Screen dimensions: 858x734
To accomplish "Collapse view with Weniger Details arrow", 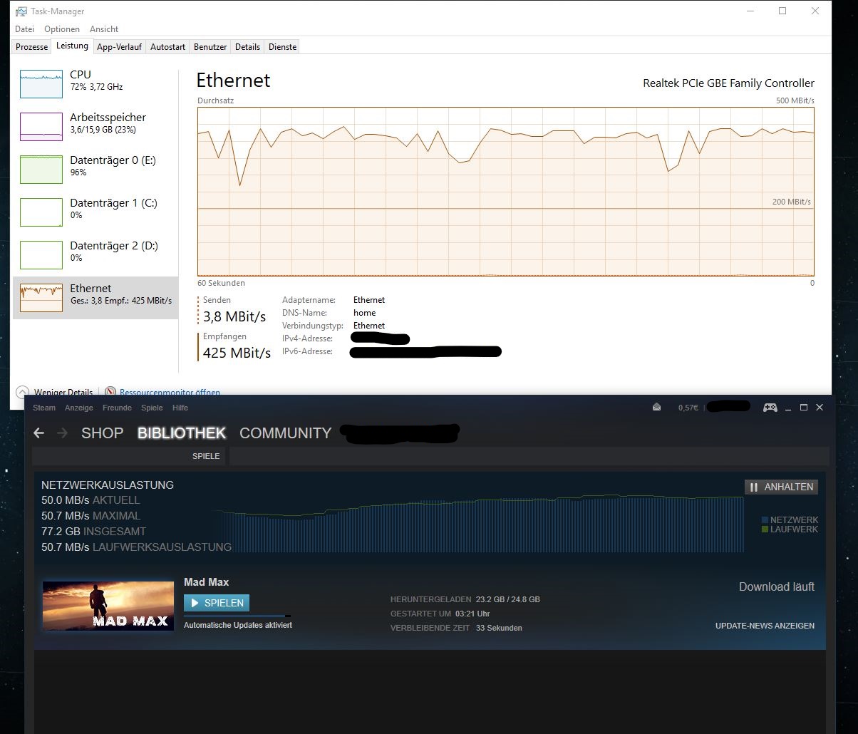I will [x=23, y=392].
